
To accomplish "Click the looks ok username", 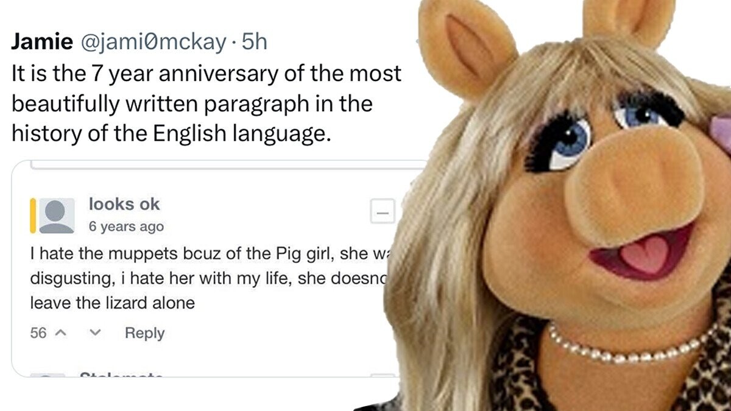I will click(124, 205).
